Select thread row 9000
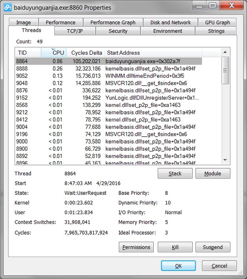This screenshot has height=279, width=247. pos(109,141)
